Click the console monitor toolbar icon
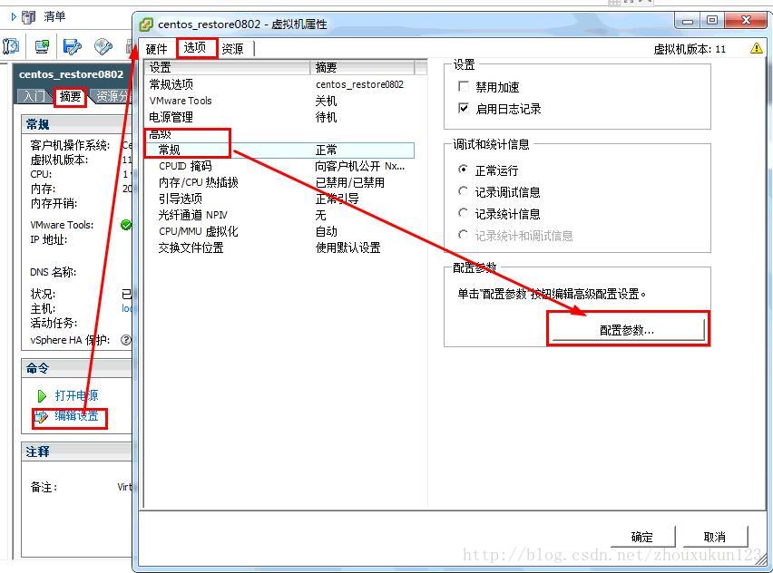 (x=42, y=47)
